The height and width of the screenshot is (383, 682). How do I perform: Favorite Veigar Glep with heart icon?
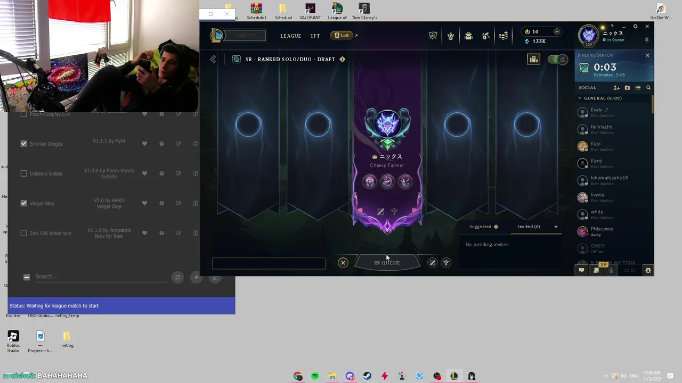144,203
